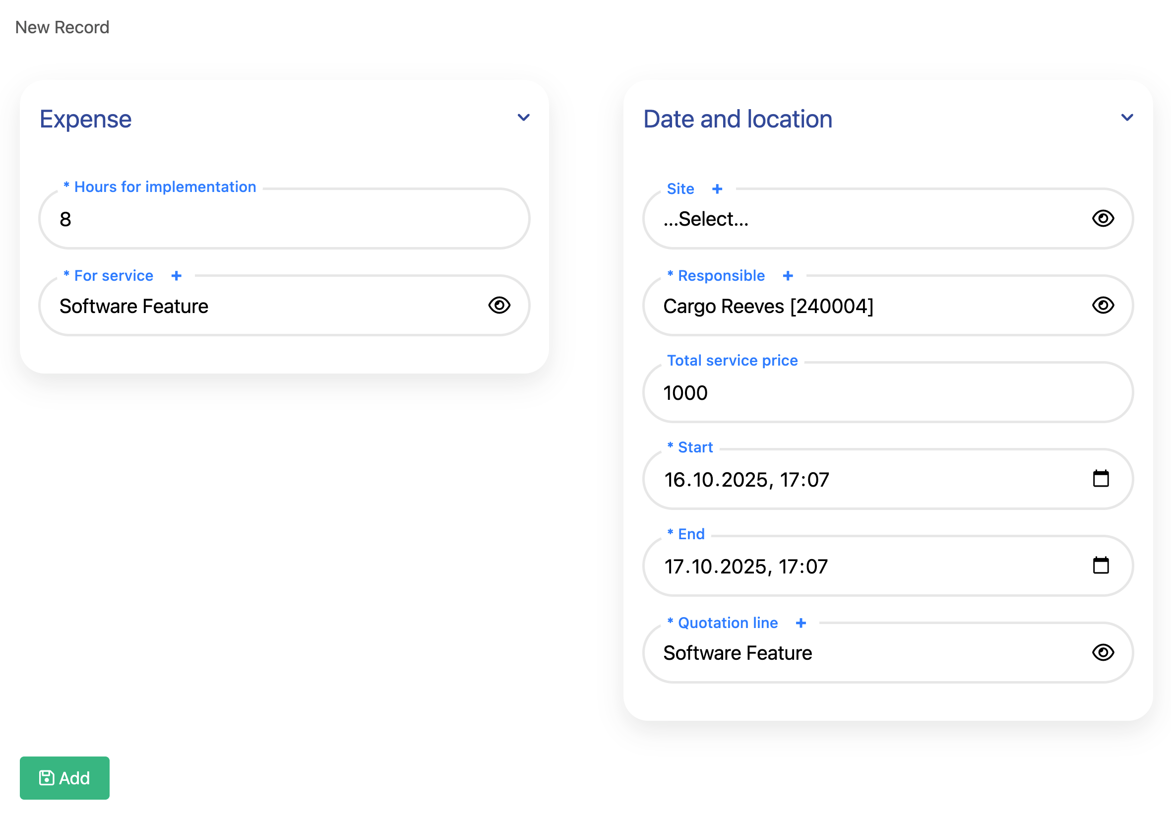The height and width of the screenshot is (820, 1171).
Task: Open calendar picker in Start field
Action: tap(1101, 479)
